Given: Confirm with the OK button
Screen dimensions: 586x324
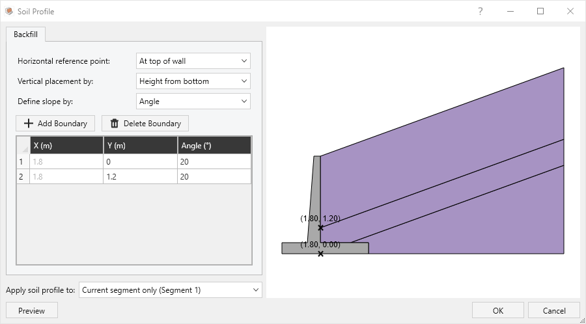Looking at the screenshot, I should pyautogui.click(x=498, y=310).
